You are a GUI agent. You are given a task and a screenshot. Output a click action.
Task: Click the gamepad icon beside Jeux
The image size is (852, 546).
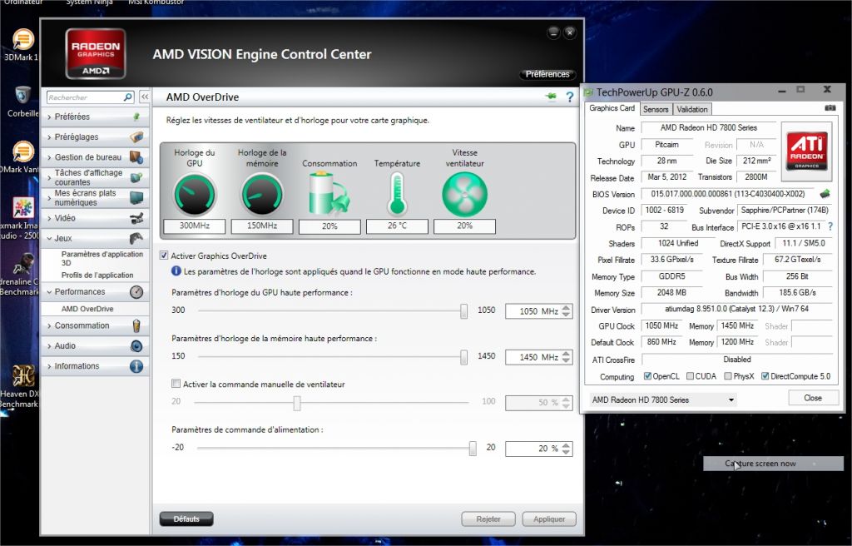tap(136, 238)
